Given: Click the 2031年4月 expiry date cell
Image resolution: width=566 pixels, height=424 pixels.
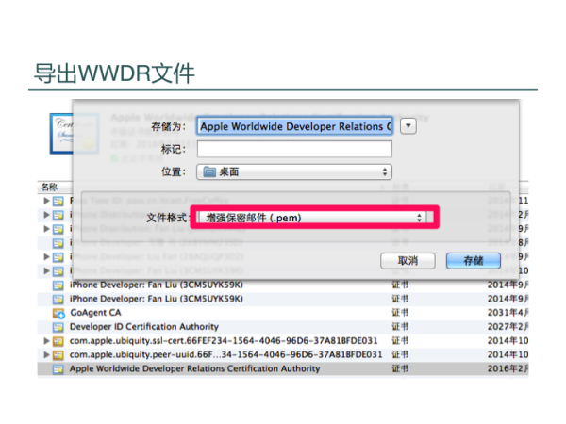Looking at the screenshot, I should click(508, 313).
